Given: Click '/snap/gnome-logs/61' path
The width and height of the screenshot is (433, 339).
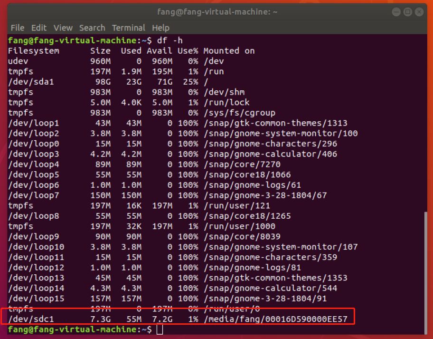Looking at the screenshot, I should 252,185.
